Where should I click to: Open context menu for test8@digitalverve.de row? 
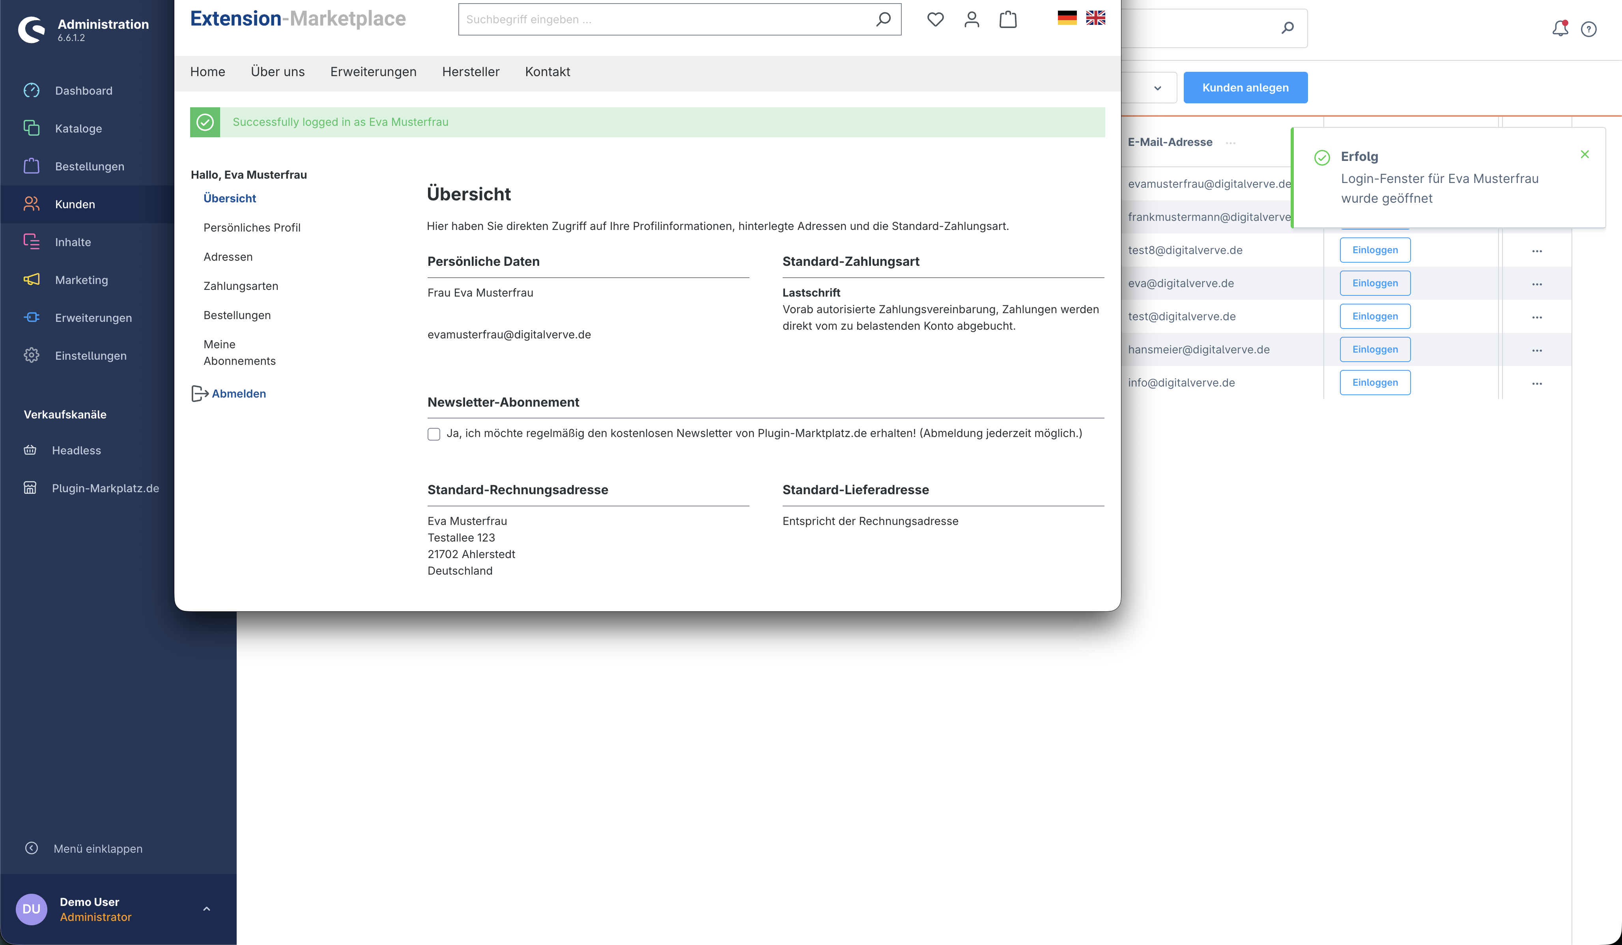point(1536,250)
